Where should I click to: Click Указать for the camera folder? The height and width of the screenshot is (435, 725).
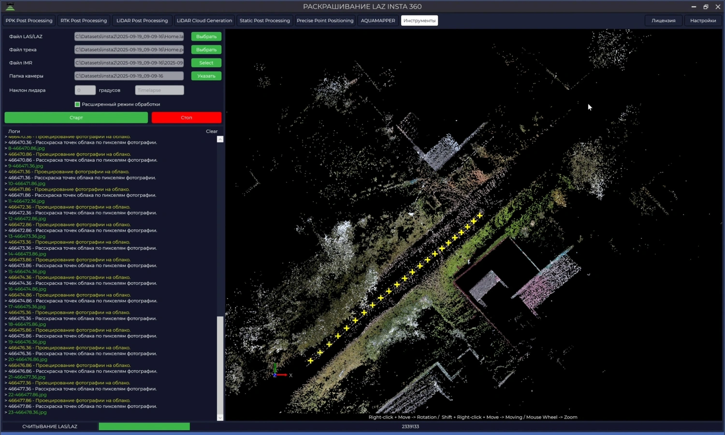[x=206, y=76]
